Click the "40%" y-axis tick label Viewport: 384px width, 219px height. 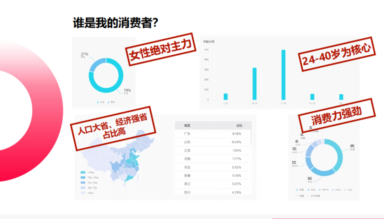(207, 59)
